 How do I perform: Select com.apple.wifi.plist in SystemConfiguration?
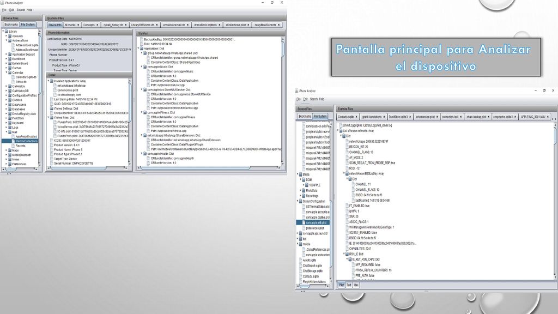tap(313, 222)
